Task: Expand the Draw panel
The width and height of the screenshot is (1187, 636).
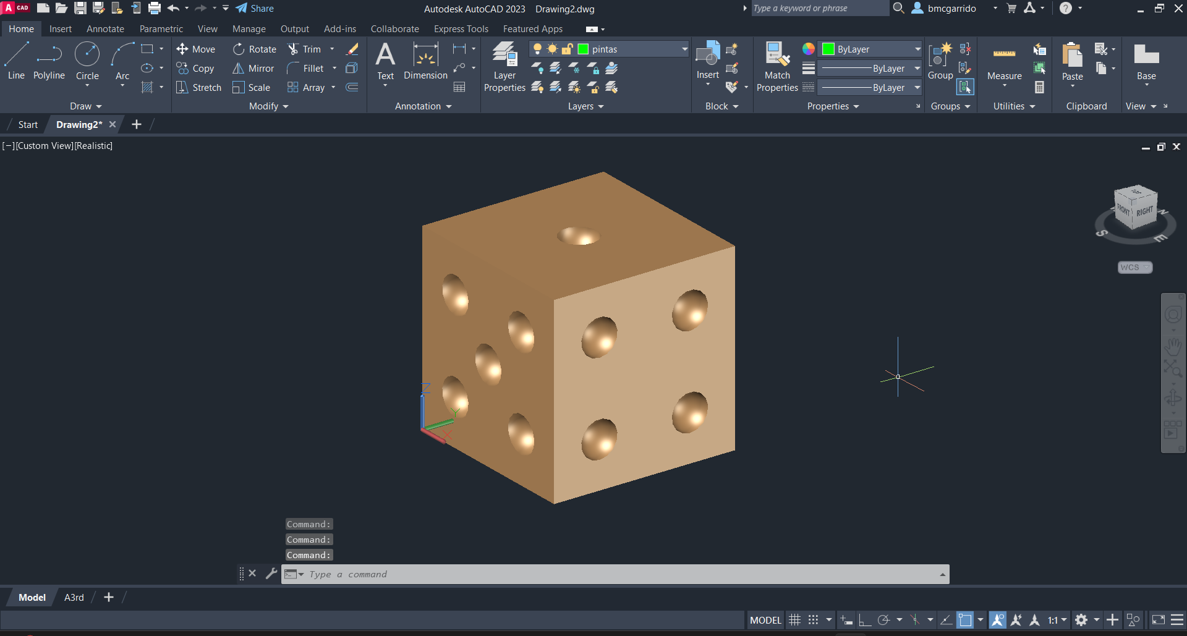Action: [x=85, y=106]
